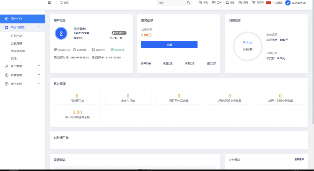
Task: Open the 账单列表 link
Action: (x=146, y=64)
